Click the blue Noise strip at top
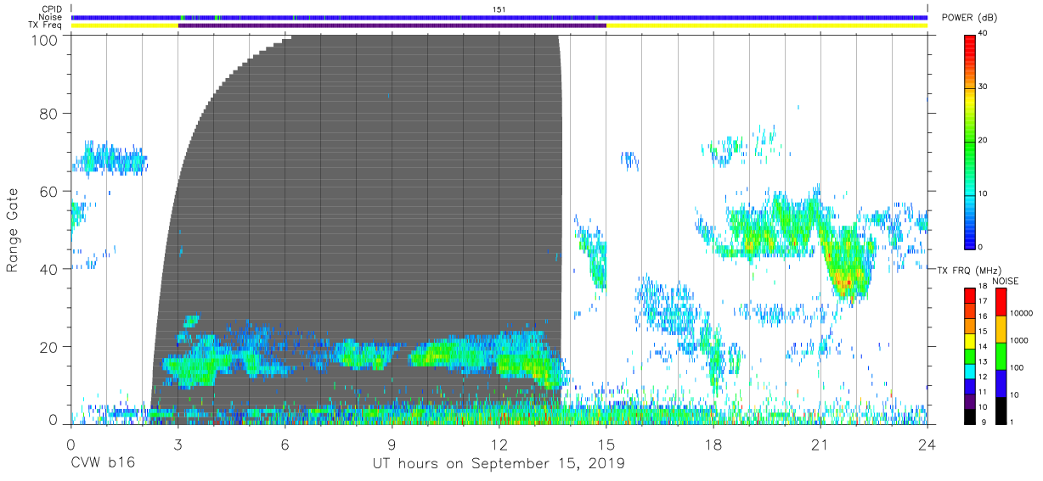1043x481 pixels. coord(499,17)
